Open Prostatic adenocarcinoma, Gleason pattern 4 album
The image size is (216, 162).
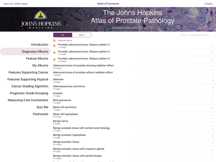pyautogui.click(x=135, y=52)
